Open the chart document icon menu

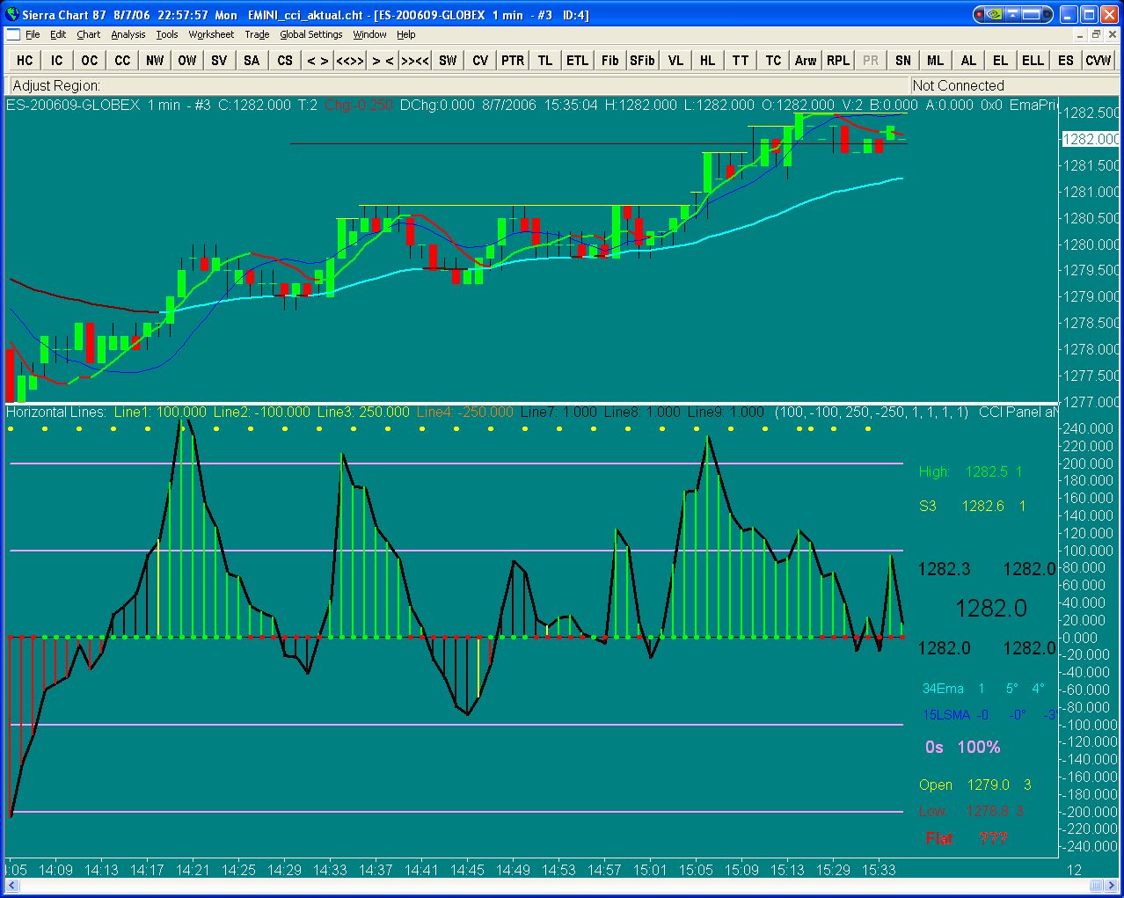[12, 34]
